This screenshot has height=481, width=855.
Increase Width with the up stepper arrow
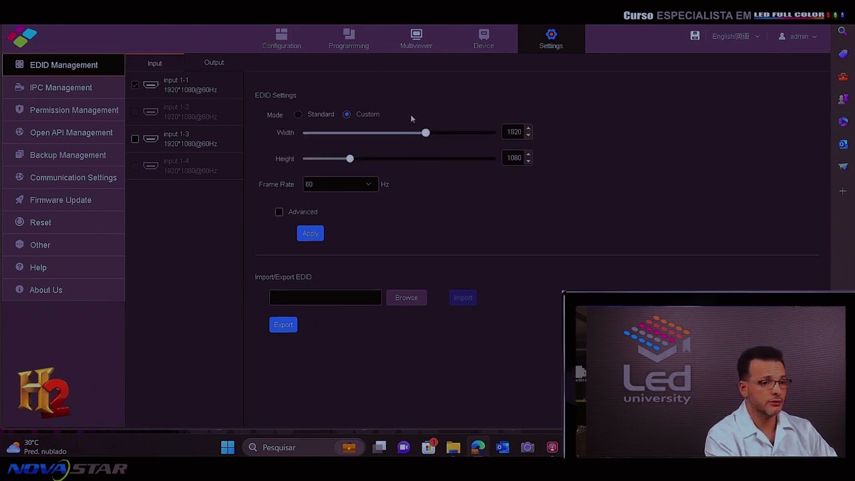click(528, 128)
